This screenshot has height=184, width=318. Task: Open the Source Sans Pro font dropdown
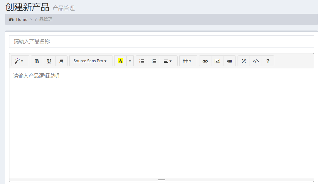tap(91, 61)
